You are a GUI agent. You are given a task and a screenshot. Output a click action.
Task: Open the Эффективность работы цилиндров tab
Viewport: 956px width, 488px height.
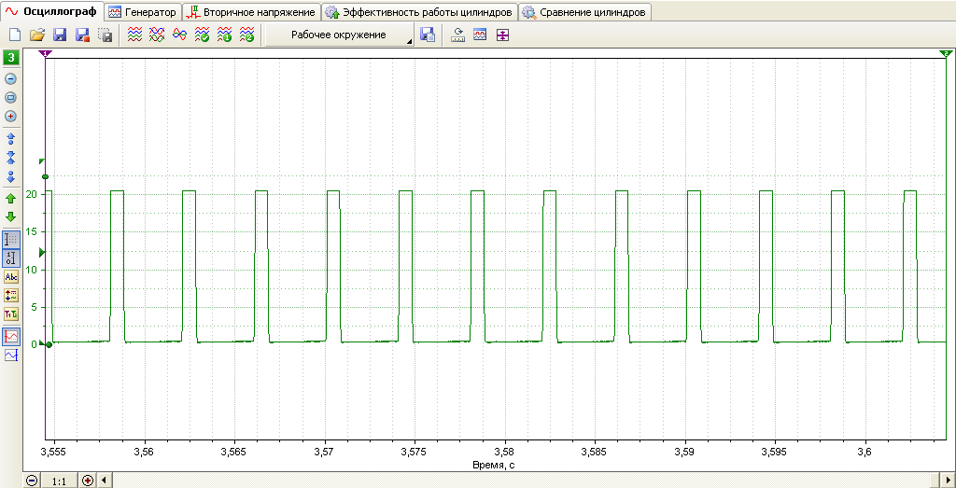pos(419,12)
